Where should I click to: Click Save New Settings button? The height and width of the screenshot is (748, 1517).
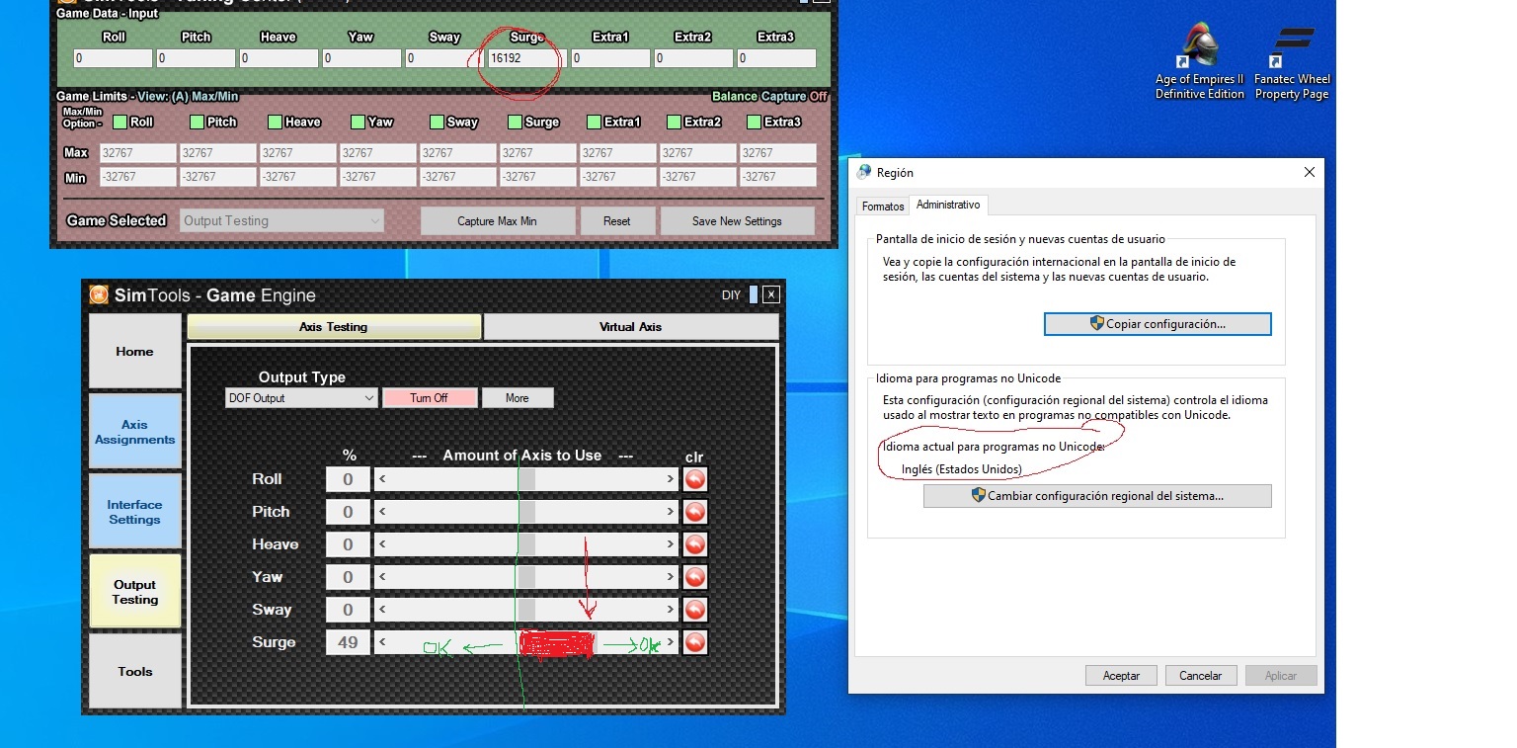(x=737, y=221)
